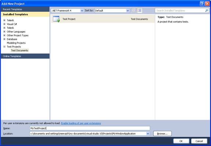Open the Sort by Default dropdown

pos(128,11)
